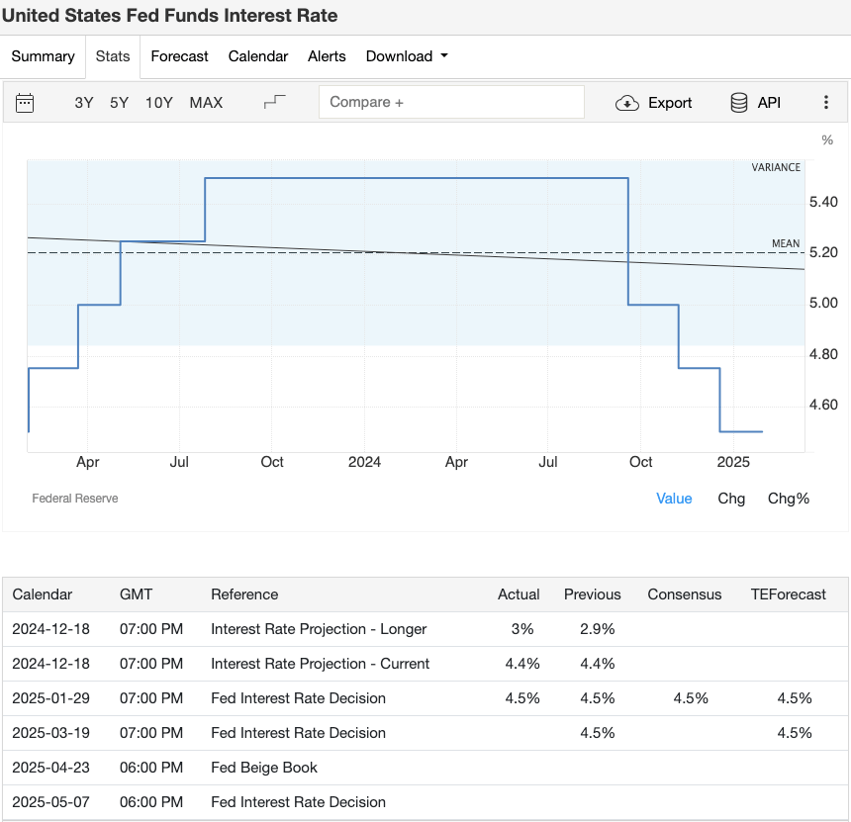Switch chart range to 10Y

pos(158,102)
